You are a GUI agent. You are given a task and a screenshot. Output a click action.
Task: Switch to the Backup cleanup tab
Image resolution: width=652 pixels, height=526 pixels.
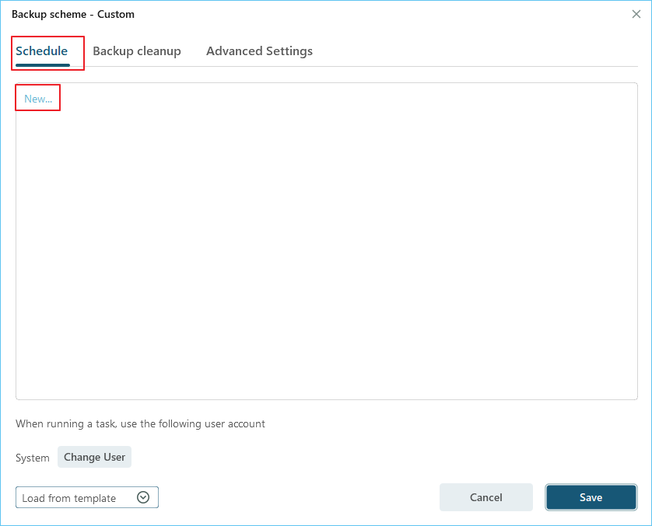pos(137,51)
